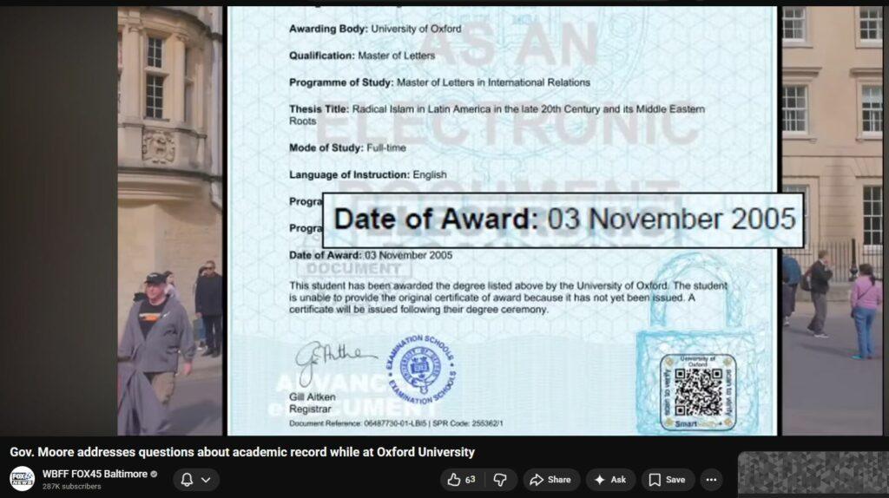Click the Date of Award highlighted callout

click(563, 220)
